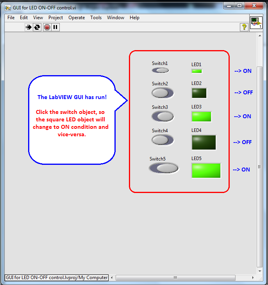
Task: Click vertical scrollbar down arrow
Action: (260, 271)
